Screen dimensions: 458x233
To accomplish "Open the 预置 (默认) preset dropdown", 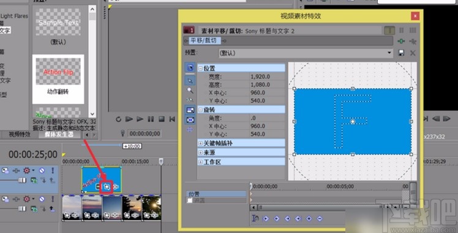I will pyautogui.click(x=306, y=53).
